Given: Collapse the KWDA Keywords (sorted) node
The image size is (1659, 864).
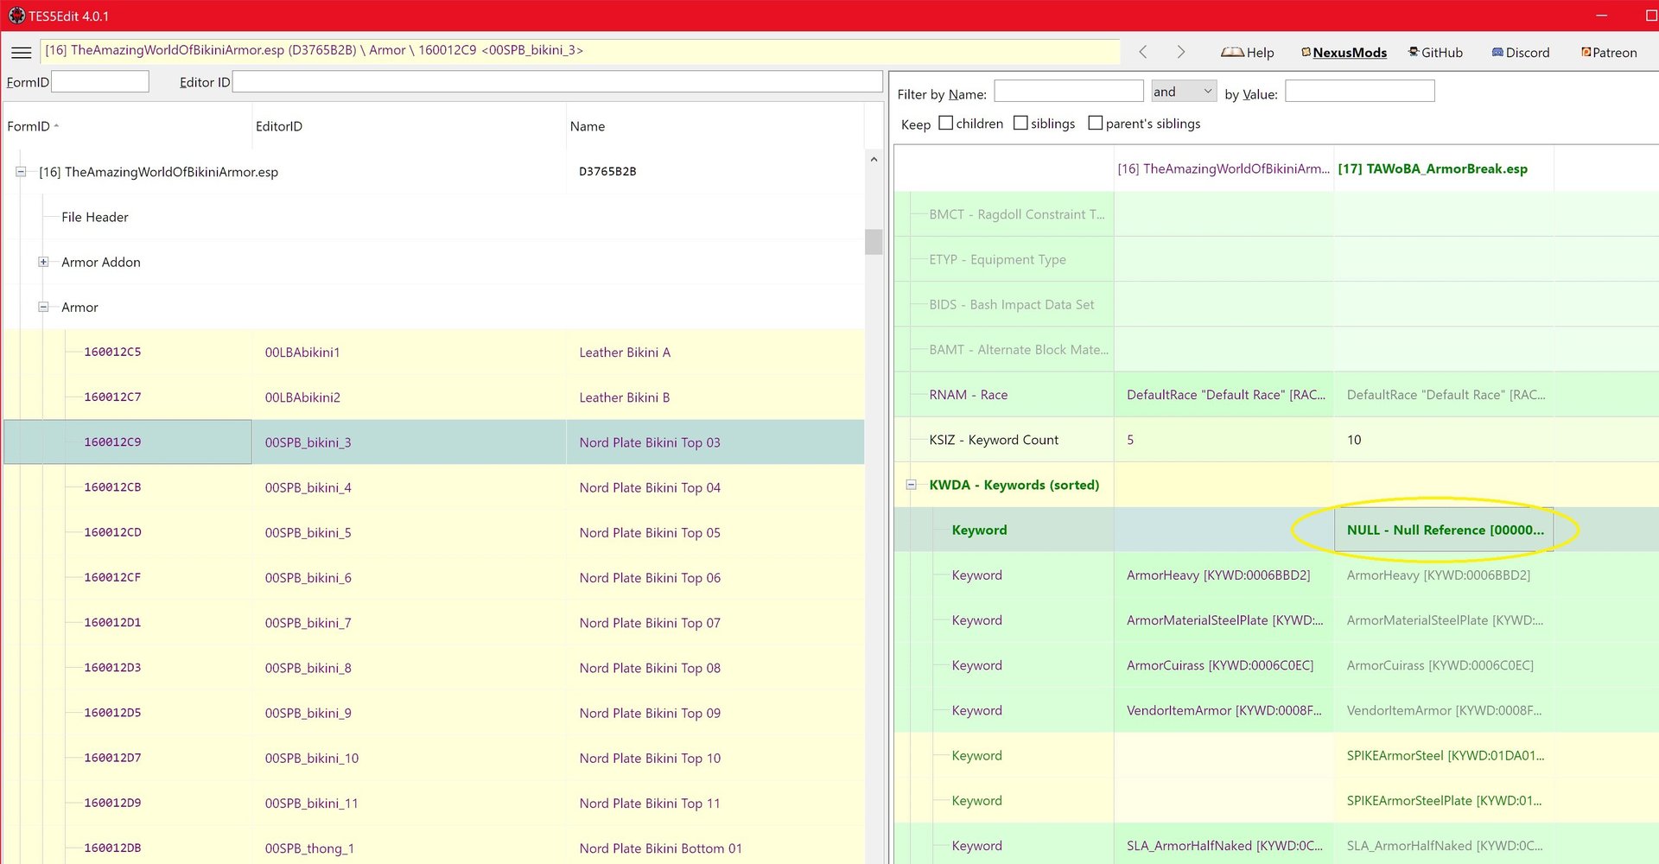Looking at the screenshot, I should click(911, 485).
